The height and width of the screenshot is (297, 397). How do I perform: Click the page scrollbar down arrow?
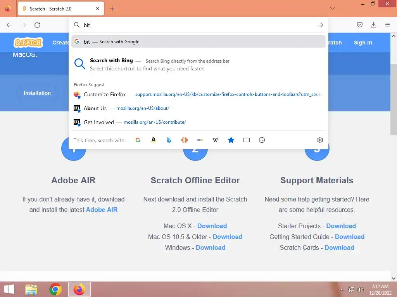pyautogui.click(x=394, y=278)
